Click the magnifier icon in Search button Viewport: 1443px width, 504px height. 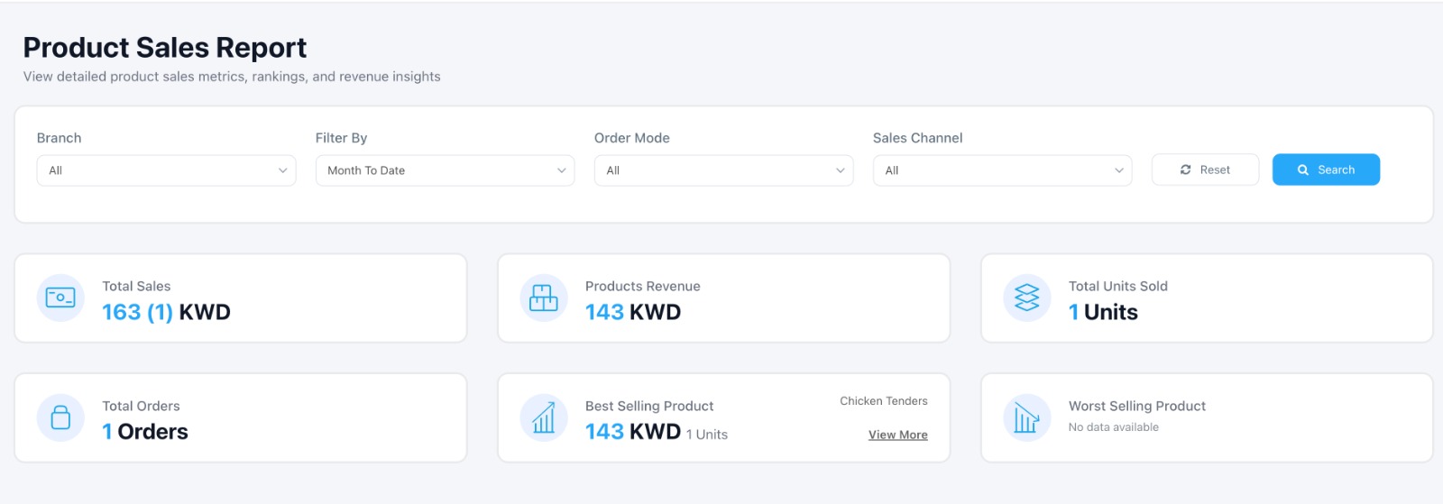point(1303,170)
